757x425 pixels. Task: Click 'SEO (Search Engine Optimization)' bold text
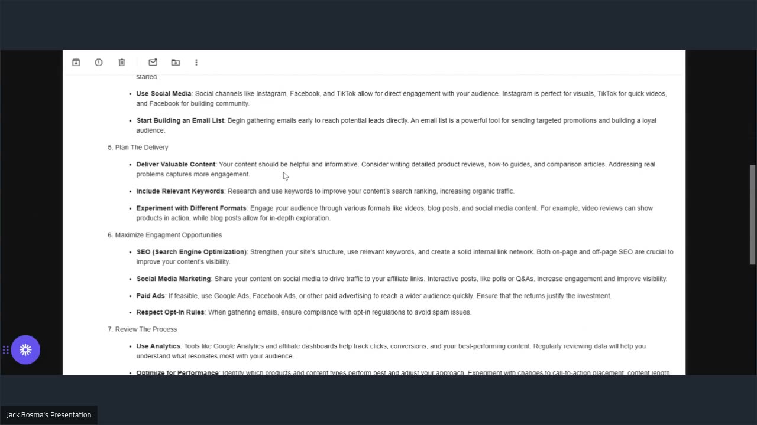pyautogui.click(x=192, y=252)
